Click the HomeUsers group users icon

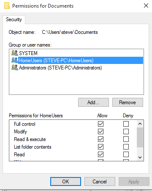(x=15, y=60)
